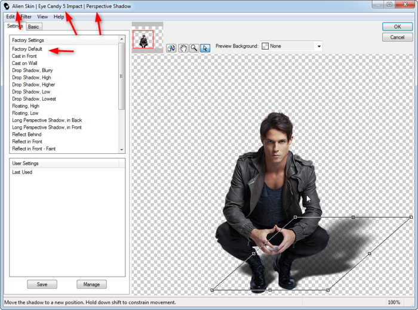Click the factory settings scrollbar thumb
This screenshot has height=310, width=418.
[122, 76]
